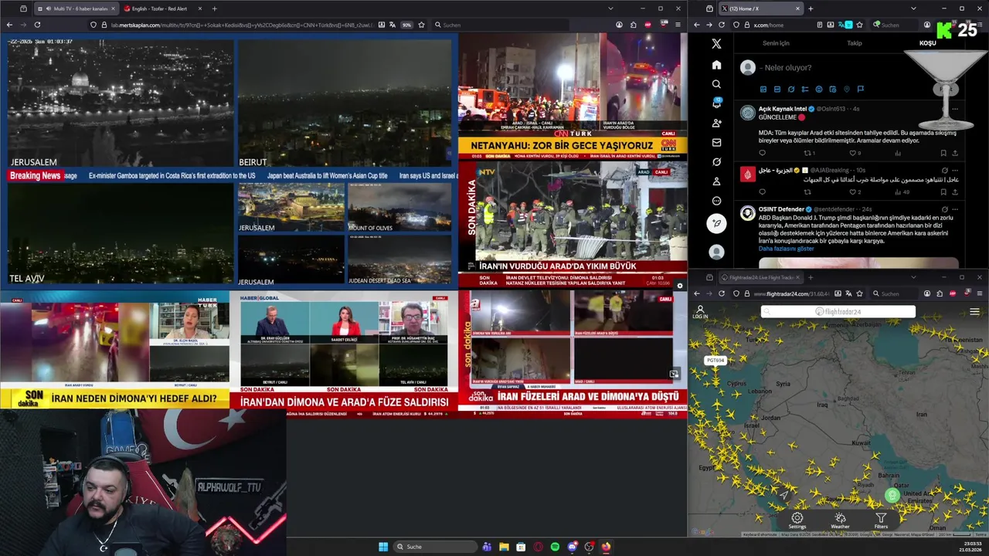Open the OSINT Defender profile name
This screenshot has width=989, height=556.
pyautogui.click(x=781, y=209)
